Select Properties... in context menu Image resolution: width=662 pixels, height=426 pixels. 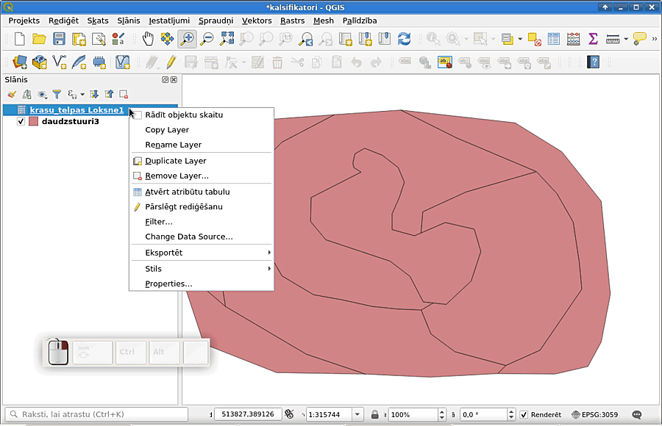pos(202,284)
